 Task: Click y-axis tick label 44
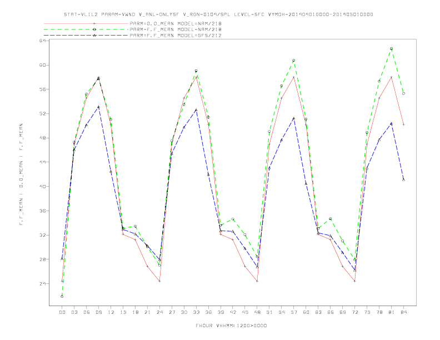[x=43, y=162]
